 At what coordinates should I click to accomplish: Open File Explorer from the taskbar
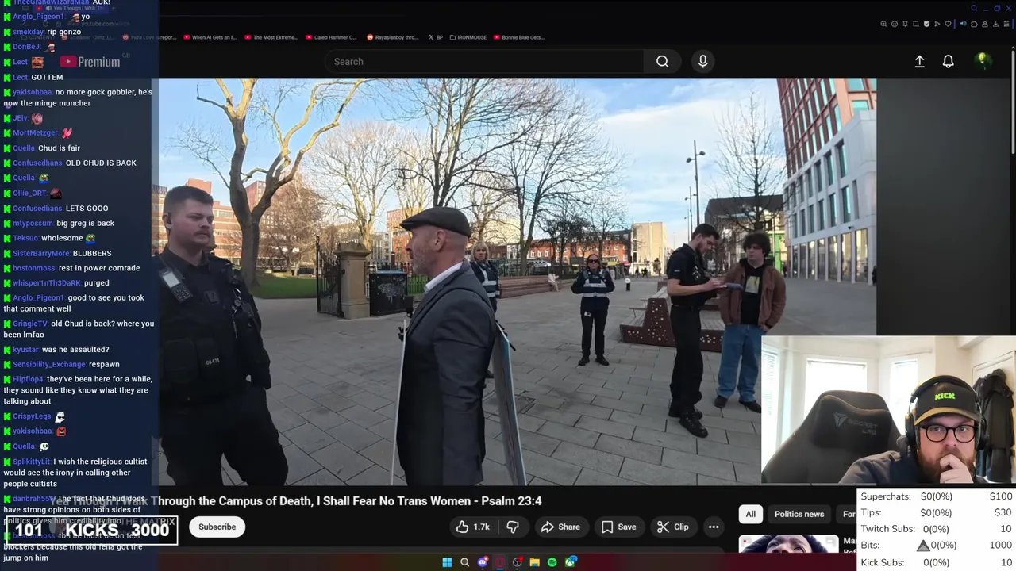[x=534, y=562]
